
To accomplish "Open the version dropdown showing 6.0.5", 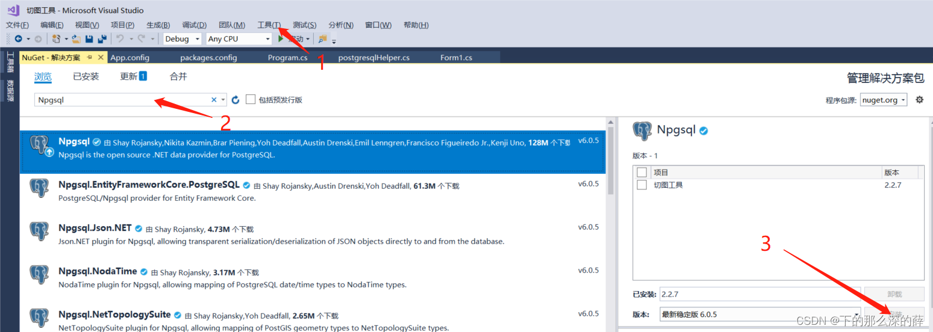I will (x=760, y=314).
